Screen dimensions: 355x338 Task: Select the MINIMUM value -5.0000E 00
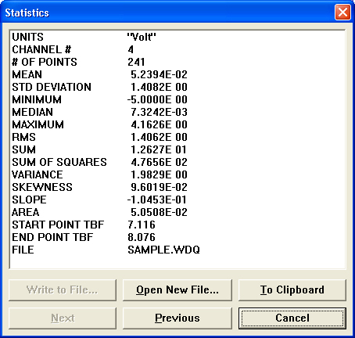click(157, 99)
